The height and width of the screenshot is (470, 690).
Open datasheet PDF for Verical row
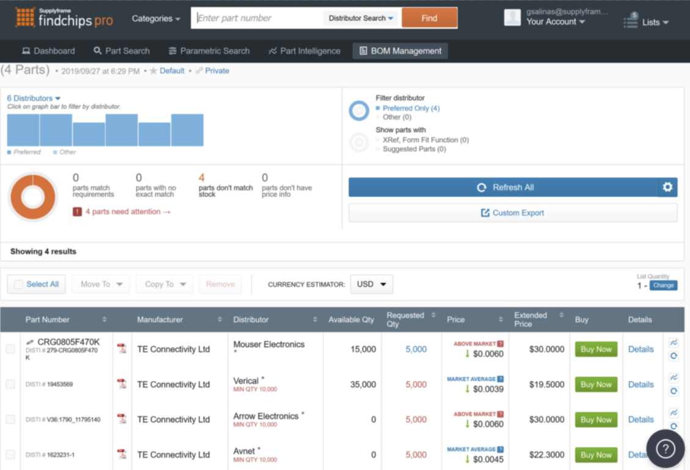click(122, 384)
